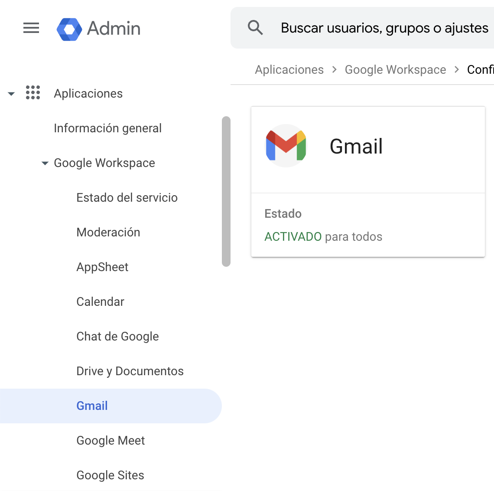Select Drive y Documentos item

(130, 371)
